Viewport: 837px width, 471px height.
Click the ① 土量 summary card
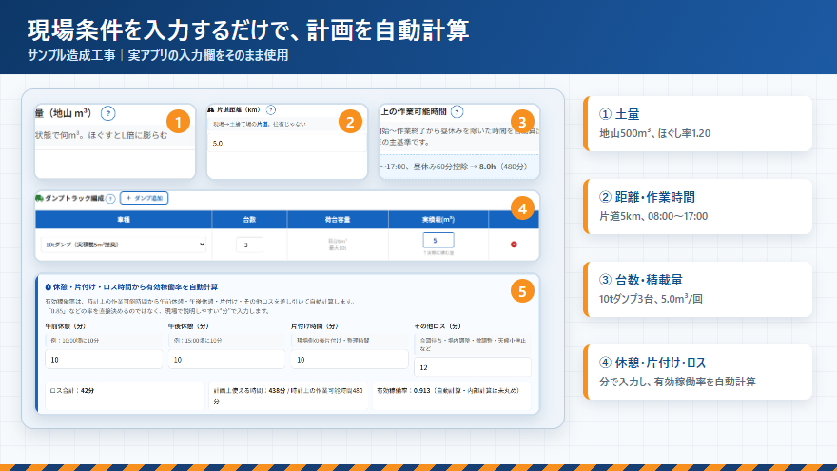pos(698,124)
